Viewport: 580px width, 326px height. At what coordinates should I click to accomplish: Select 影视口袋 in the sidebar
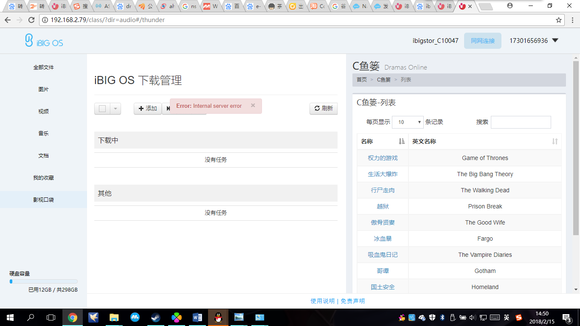[43, 200]
